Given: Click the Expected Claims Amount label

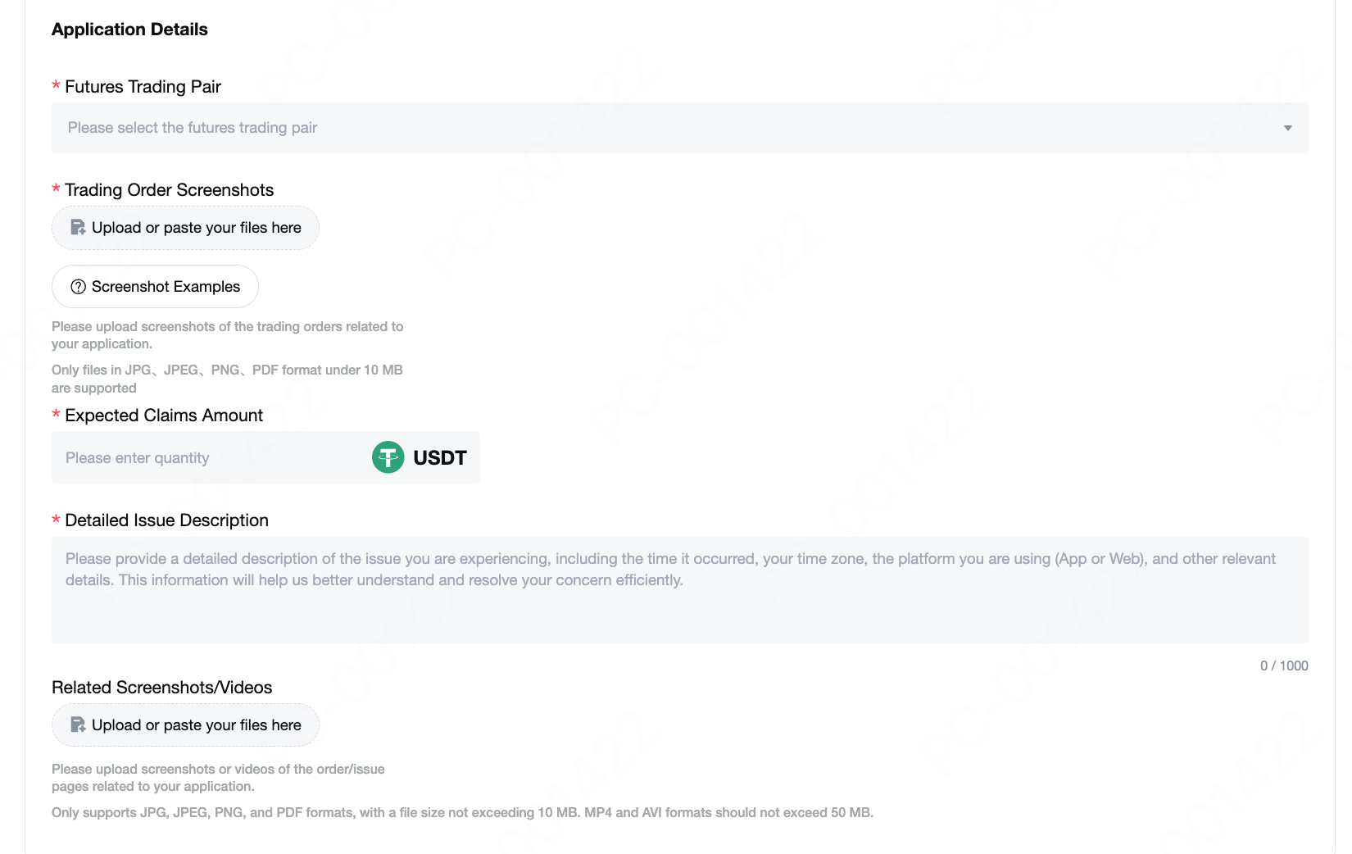Looking at the screenshot, I should click(164, 416).
